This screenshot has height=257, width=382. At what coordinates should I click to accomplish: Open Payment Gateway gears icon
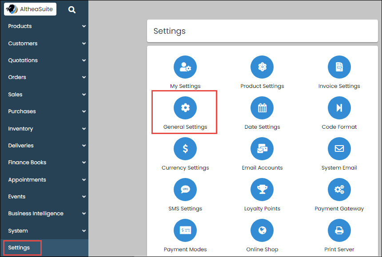339,190
